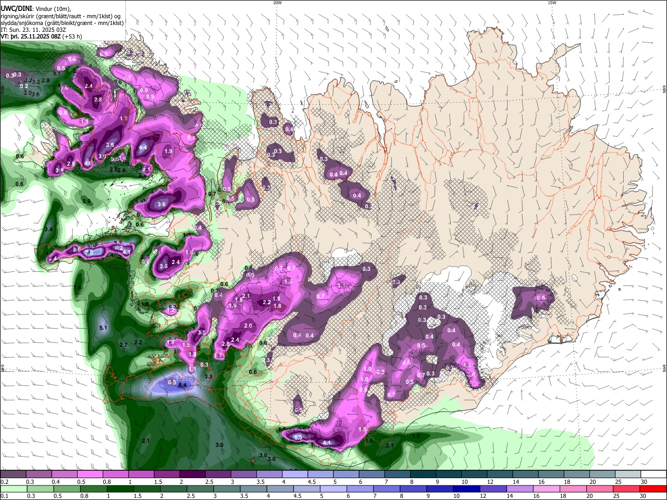Click the '7.0' snowfall value on the map
This screenshot has height=500, width=667.
(89, 253)
